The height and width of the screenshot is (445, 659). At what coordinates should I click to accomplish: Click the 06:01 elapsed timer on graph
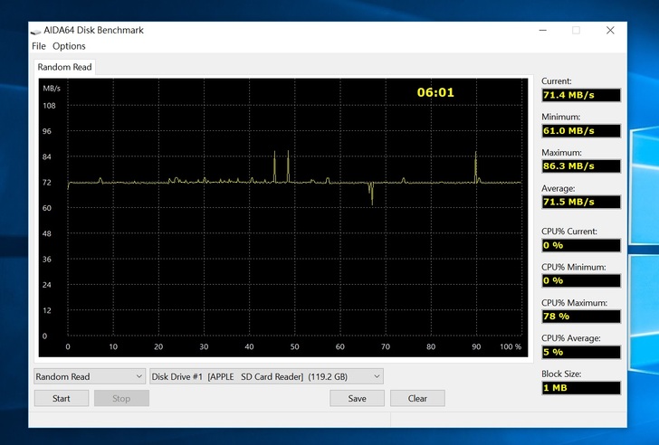(435, 92)
